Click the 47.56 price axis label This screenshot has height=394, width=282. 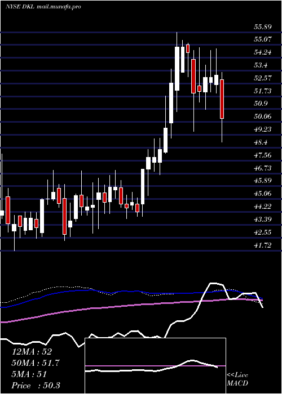(x=263, y=155)
